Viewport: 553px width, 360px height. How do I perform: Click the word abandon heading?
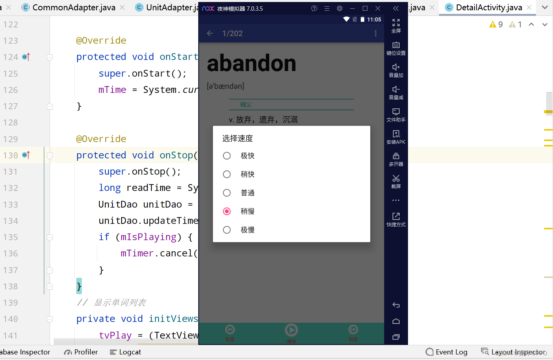pyautogui.click(x=251, y=63)
